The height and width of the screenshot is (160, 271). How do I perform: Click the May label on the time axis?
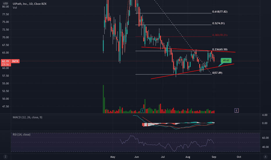coord(113,157)
